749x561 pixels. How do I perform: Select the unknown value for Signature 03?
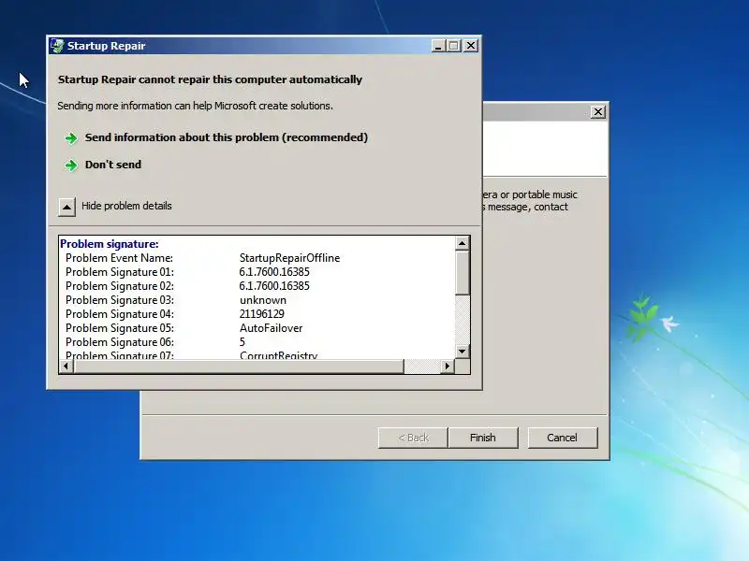coord(263,300)
